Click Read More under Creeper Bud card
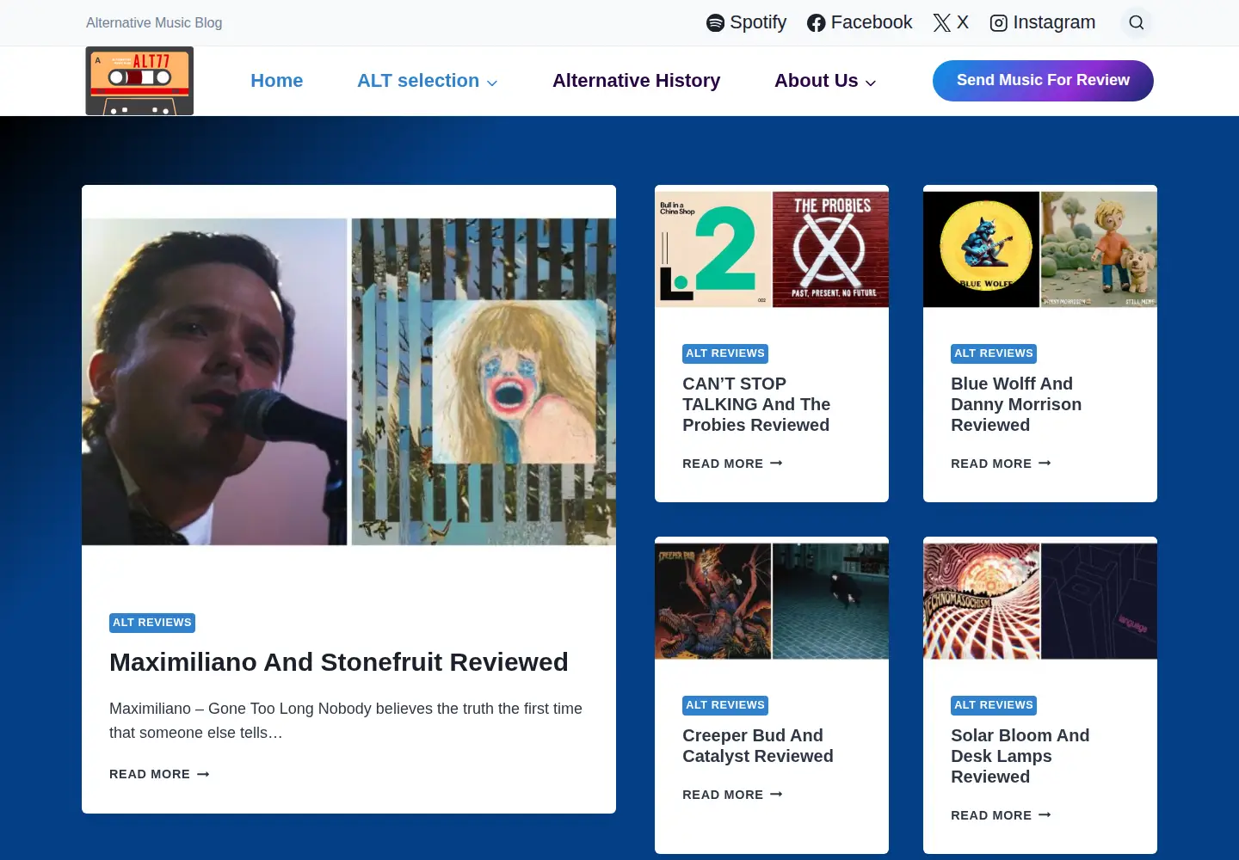This screenshot has width=1239, height=860. coord(732,795)
